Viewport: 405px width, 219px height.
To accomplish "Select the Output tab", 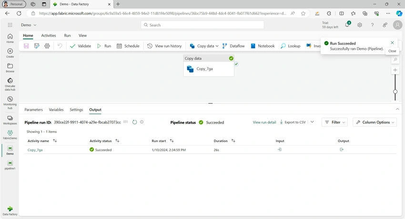I will (x=95, y=109).
